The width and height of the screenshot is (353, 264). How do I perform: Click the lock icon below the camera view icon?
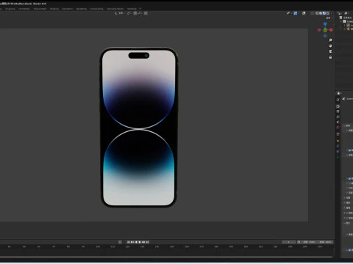(330, 57)
